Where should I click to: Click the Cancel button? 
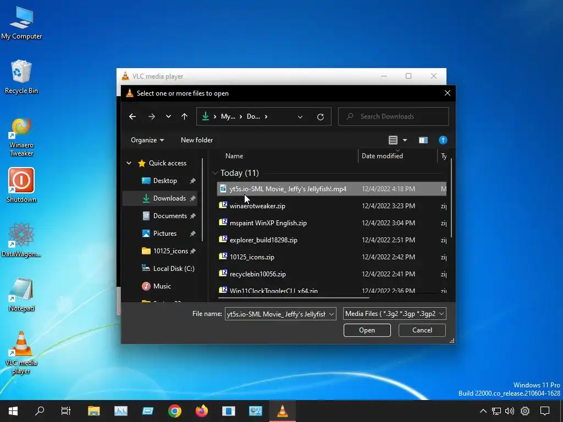(x=422, y=330)
